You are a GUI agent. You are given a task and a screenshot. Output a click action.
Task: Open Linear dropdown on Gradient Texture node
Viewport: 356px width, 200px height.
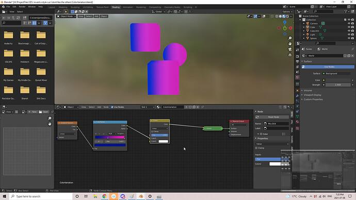coord(68,134)
